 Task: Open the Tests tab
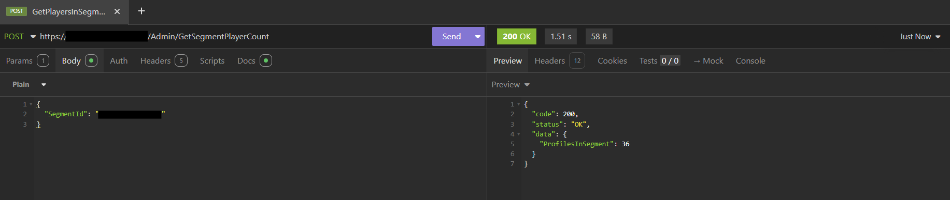659,60
